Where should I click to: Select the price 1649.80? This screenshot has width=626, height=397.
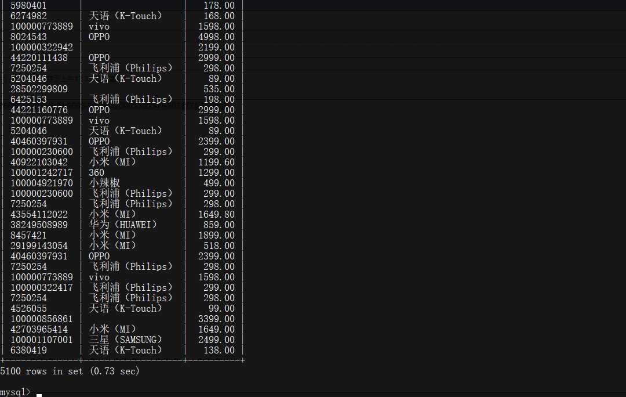click(x=216, y=215)
